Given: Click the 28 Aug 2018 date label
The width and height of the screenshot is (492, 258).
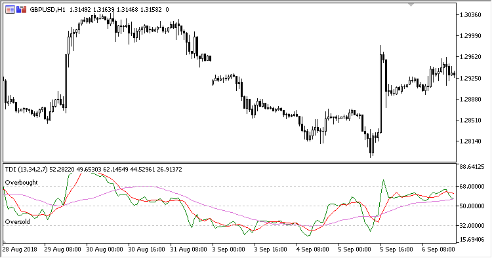Looking at the screenshot, I should (20, 249).
